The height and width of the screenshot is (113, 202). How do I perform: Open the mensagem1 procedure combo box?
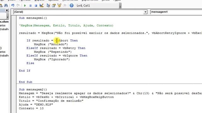click(x=176, y=12)
